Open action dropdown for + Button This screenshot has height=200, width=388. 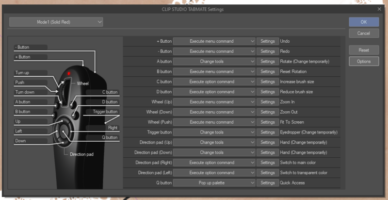[x=214, y=41]
